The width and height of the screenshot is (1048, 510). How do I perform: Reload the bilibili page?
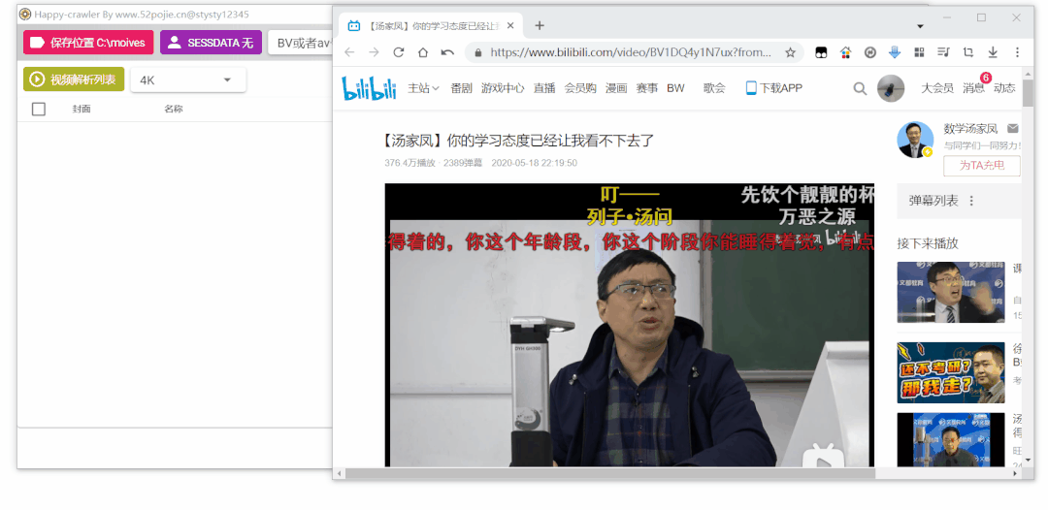[x=399, y=52]
